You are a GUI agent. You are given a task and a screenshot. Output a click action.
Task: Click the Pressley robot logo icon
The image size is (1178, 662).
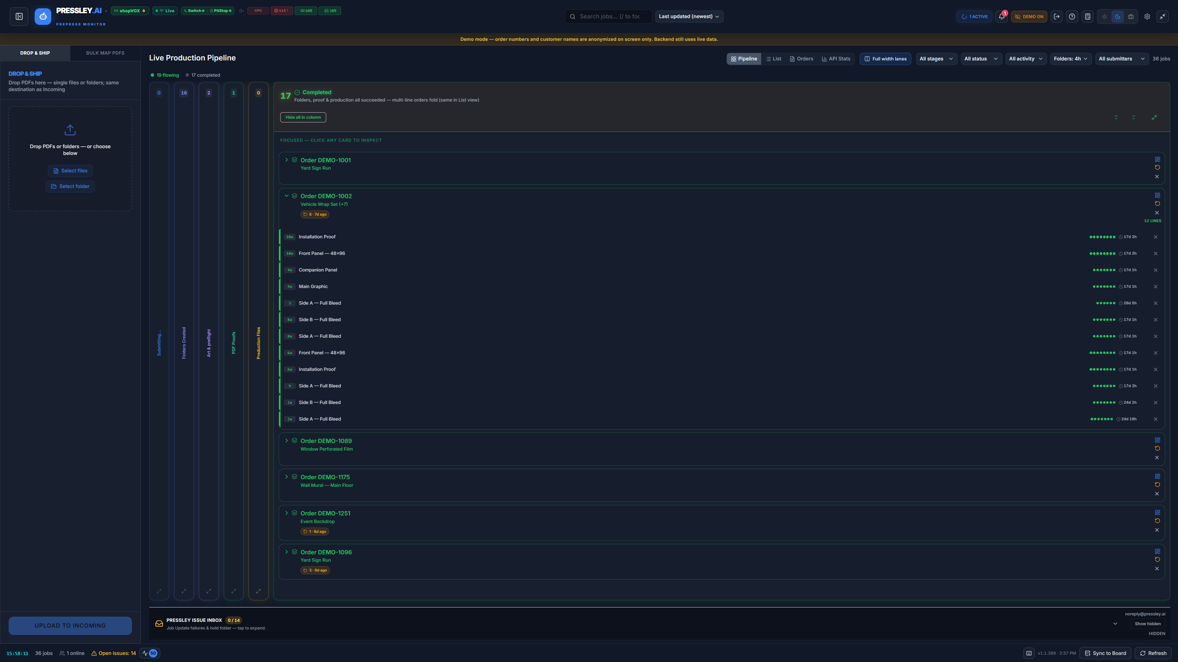coord(43,17)
